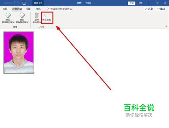This screenshot has height=128, width=169.
Task: Select 'Mark areas to keep' (标记要保留的区域) tool
Action: pos(8,18)
